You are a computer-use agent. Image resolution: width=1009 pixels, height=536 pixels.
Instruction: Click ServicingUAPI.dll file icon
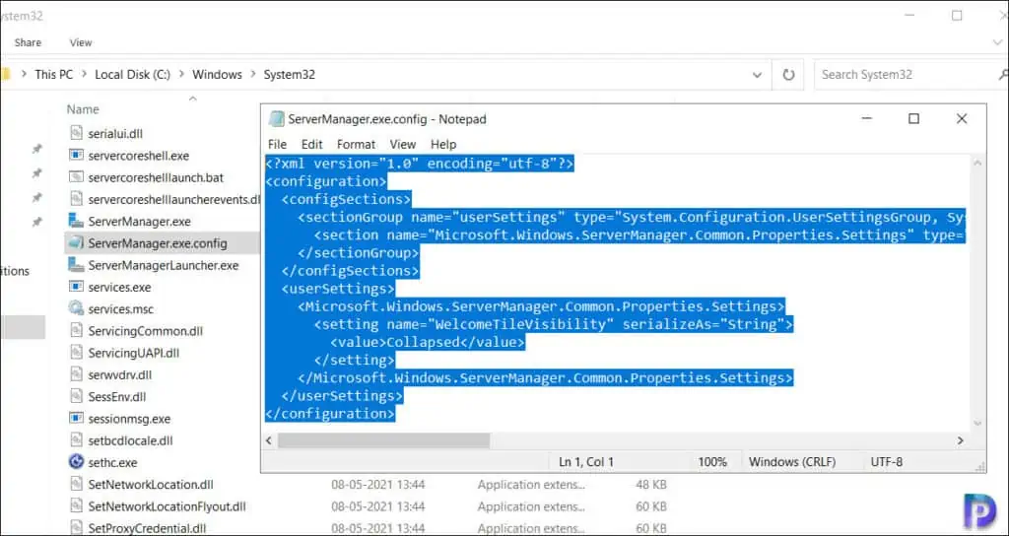point(77,353)
